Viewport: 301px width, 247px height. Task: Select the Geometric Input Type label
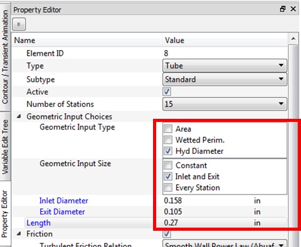(77, 127)
